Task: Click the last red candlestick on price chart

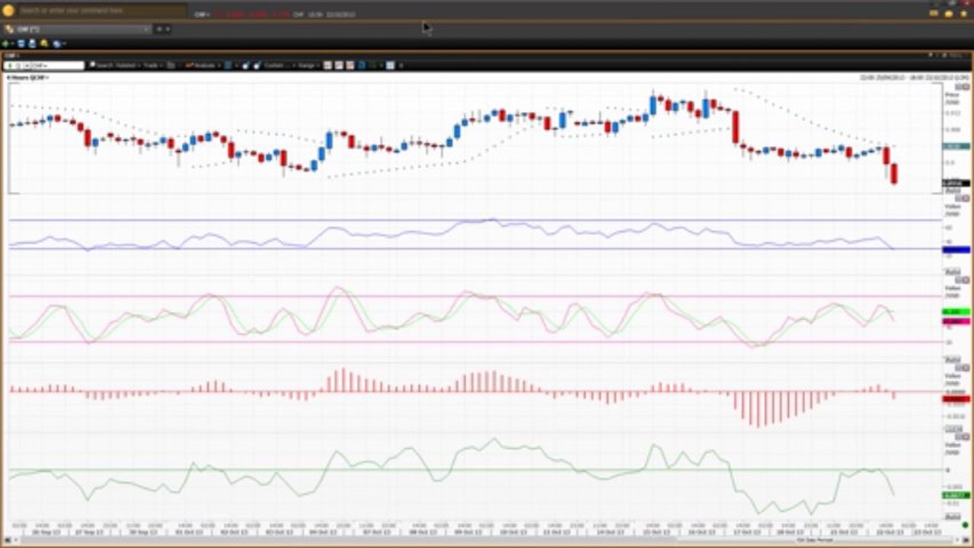Action: click(x=894, y=174)
